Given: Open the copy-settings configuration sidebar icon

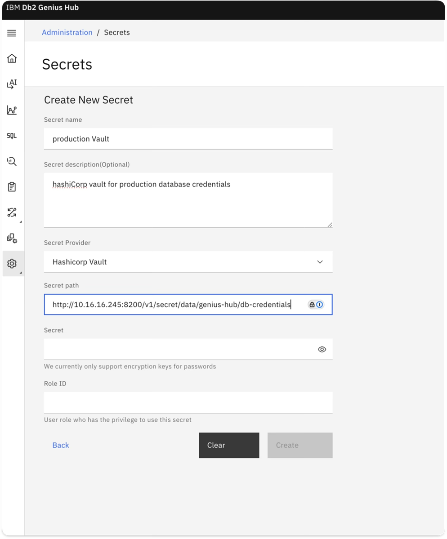Looking at the screenshot, I should click(x=12, y=238).
